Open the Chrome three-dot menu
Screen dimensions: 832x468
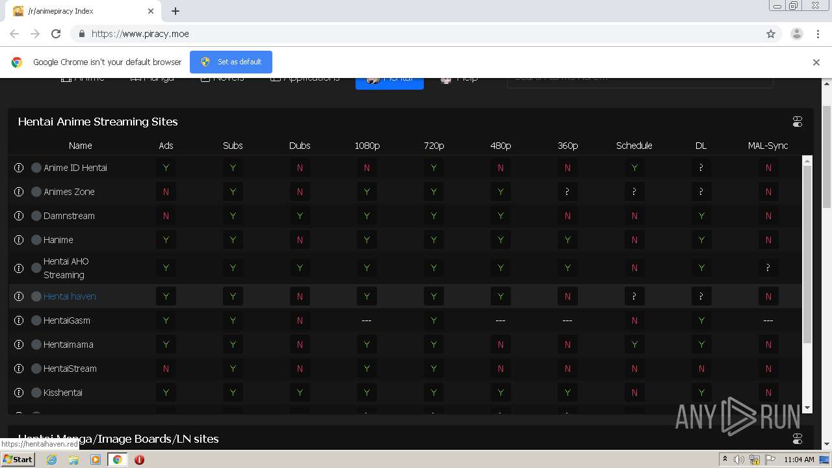click(817, 34)
